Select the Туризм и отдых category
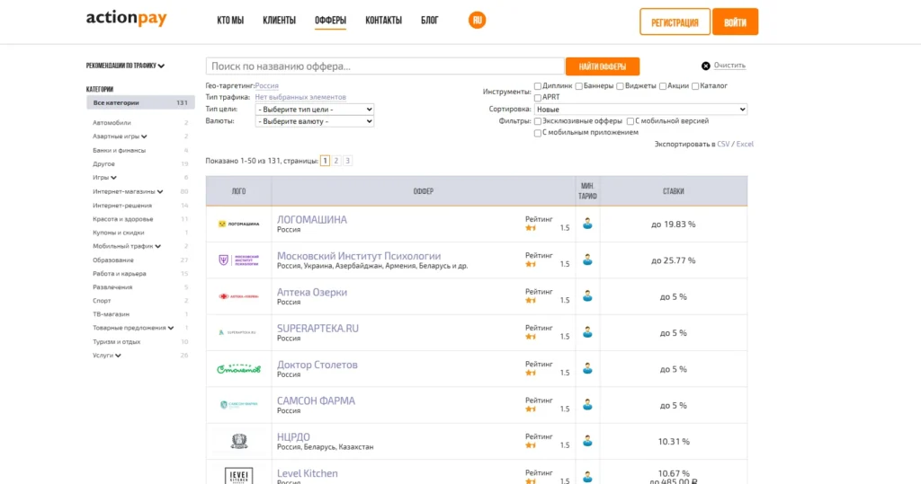The width and height of the screenshot is (921, 484). [116, 342]
